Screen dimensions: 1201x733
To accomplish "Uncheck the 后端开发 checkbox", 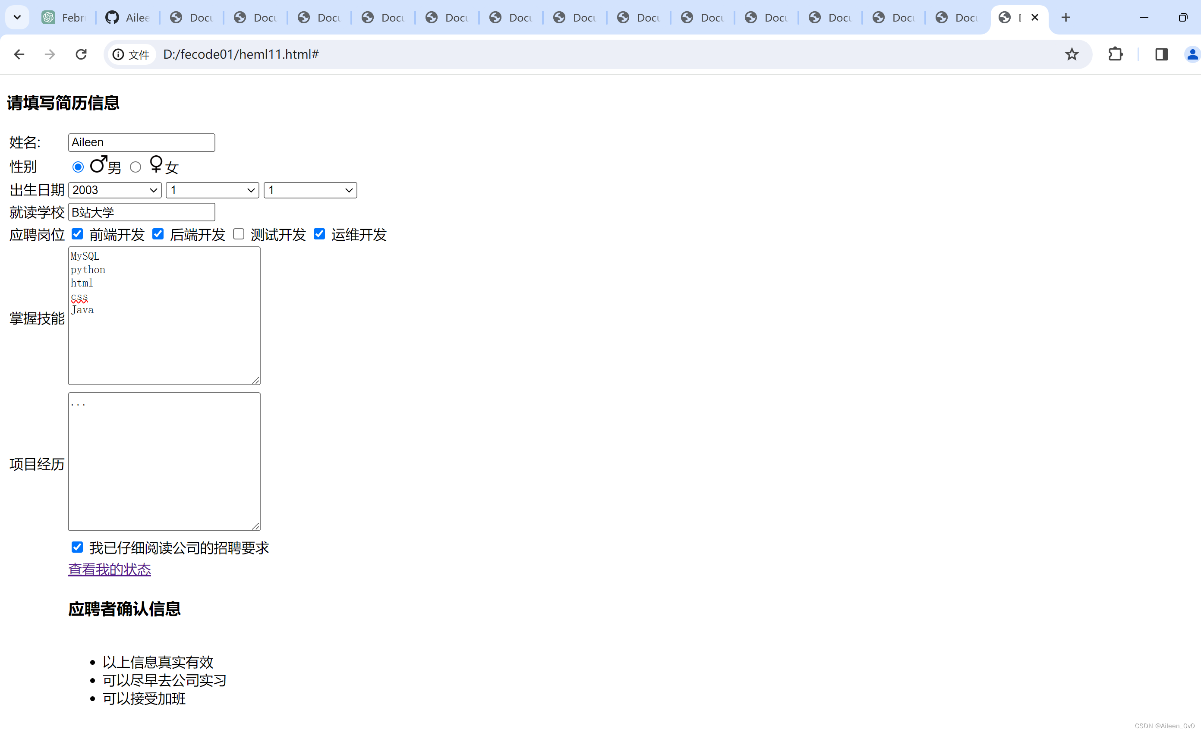I will [x=158, y=234].
